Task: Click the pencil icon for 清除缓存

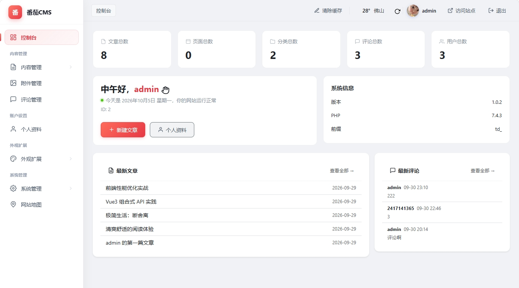Action: (x=317, y=11)
